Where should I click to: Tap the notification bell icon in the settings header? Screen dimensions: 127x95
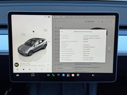tap(102, 22)
